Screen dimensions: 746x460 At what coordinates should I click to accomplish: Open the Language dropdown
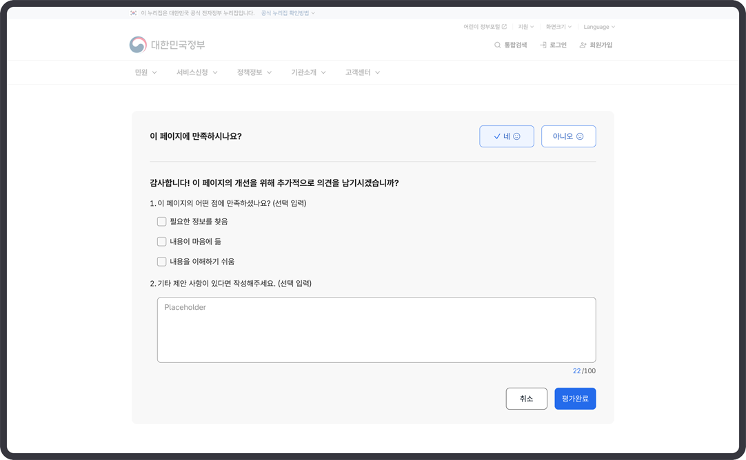[x=598, y=27]
